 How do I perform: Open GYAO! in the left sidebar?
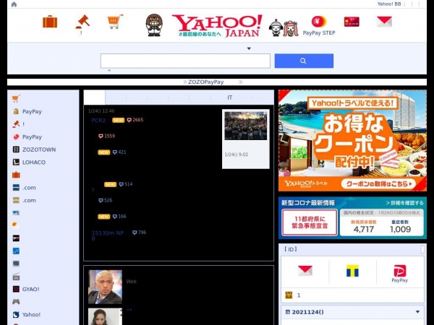tap(26, 289)
